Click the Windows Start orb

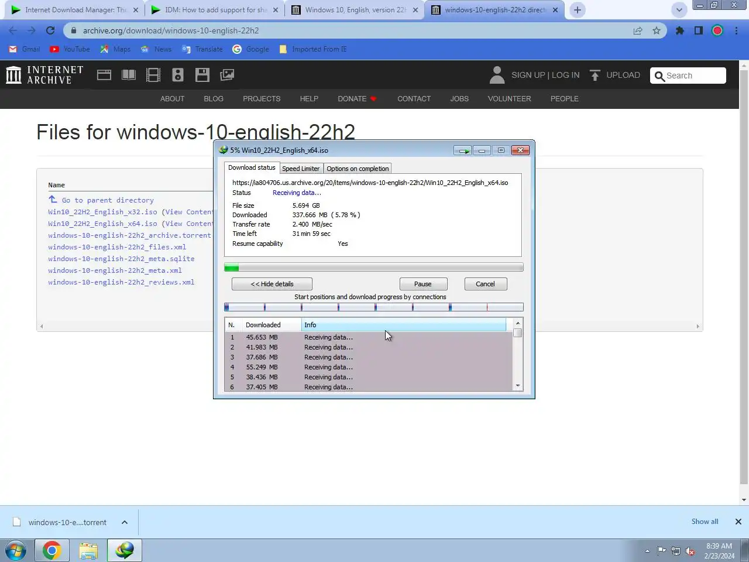click(16, 550)
